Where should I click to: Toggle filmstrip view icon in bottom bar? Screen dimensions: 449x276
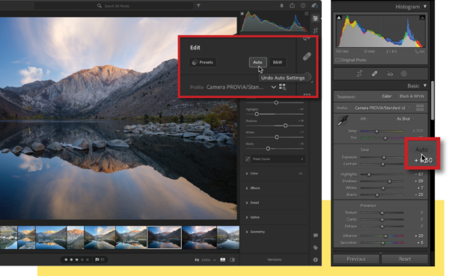pos(223,260)
